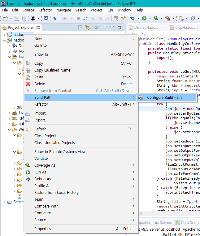Choose Restore from Local History...
Image resolution: width=200 pixels, height=236 pixels.
(81, 193)
